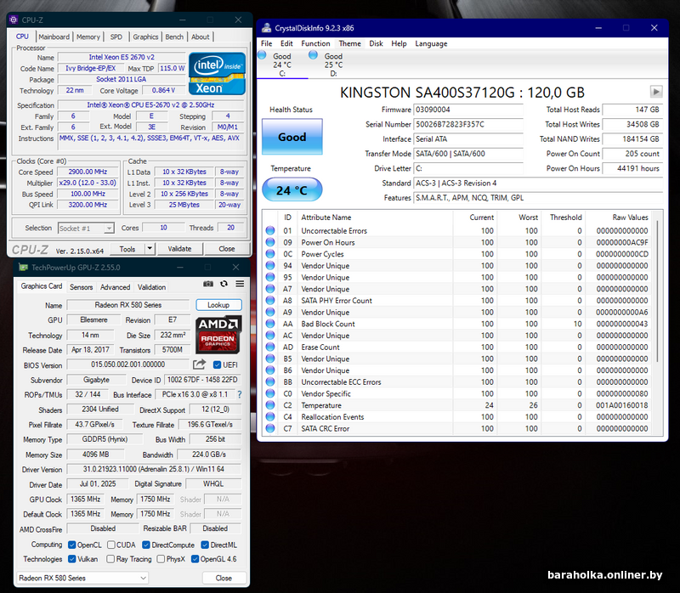Toggle the PhysX checkbox

[161, 559]
